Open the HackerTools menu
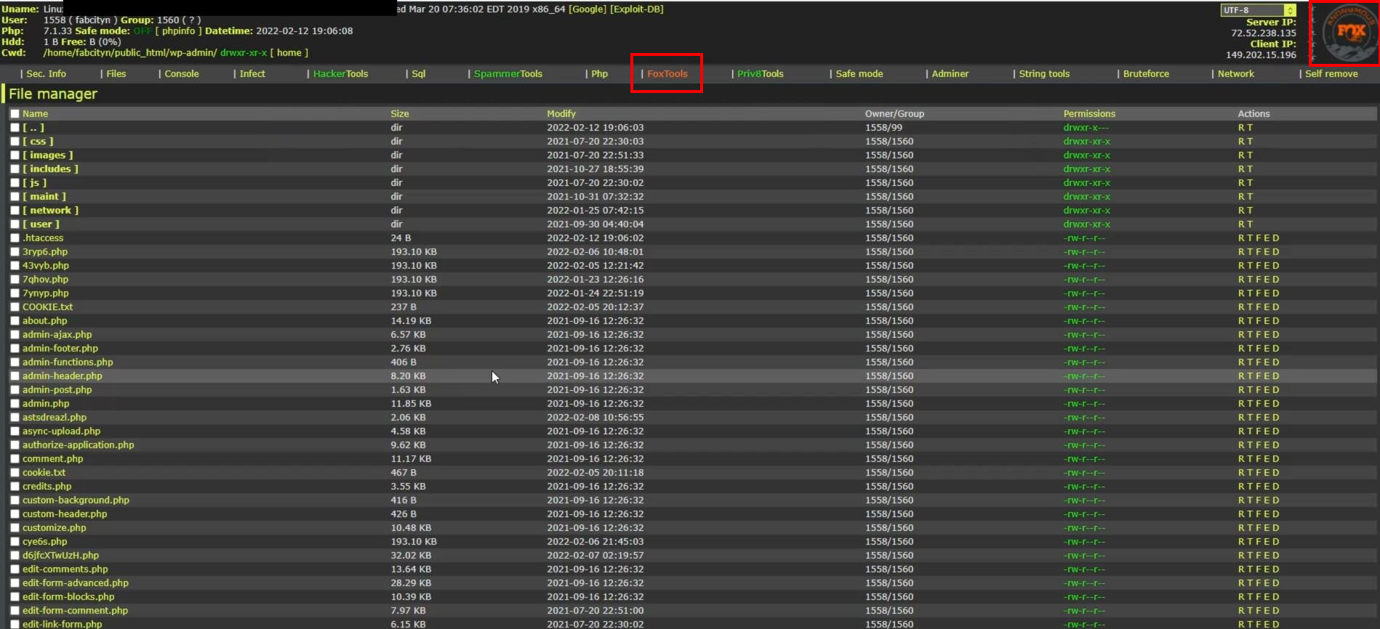The width and height of the screenshot is (1380, 629). [x=340, y=73]
